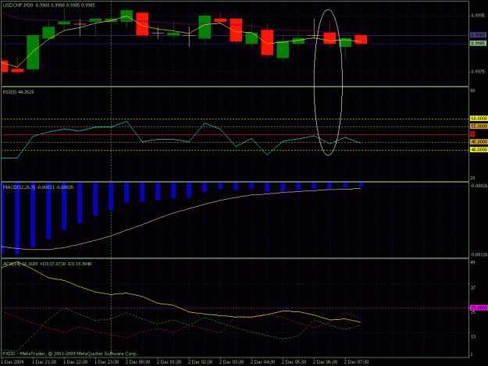Select the 40.0000 RSI level label
Viewport: 488px width, 366px height.
click(x=479, y=150)
